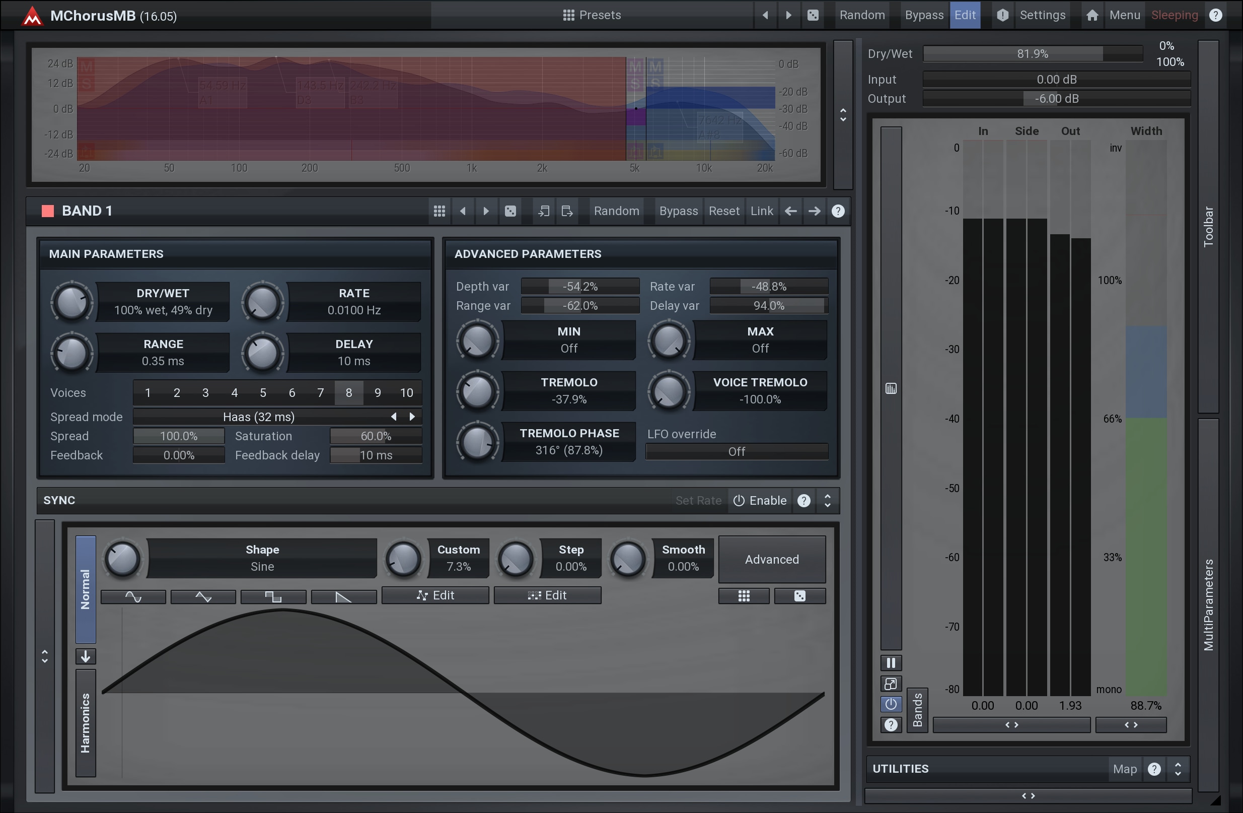
Task: Open the Band 1 presets grid icon
Action: [439, 211]
